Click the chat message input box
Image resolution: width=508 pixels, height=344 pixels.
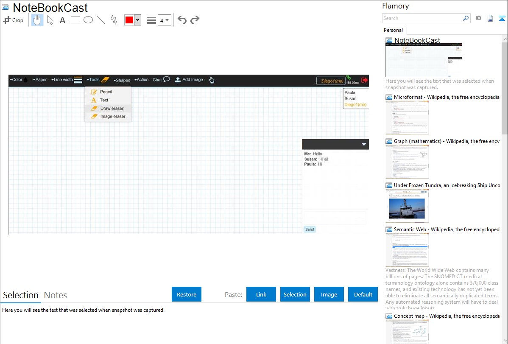335,218
